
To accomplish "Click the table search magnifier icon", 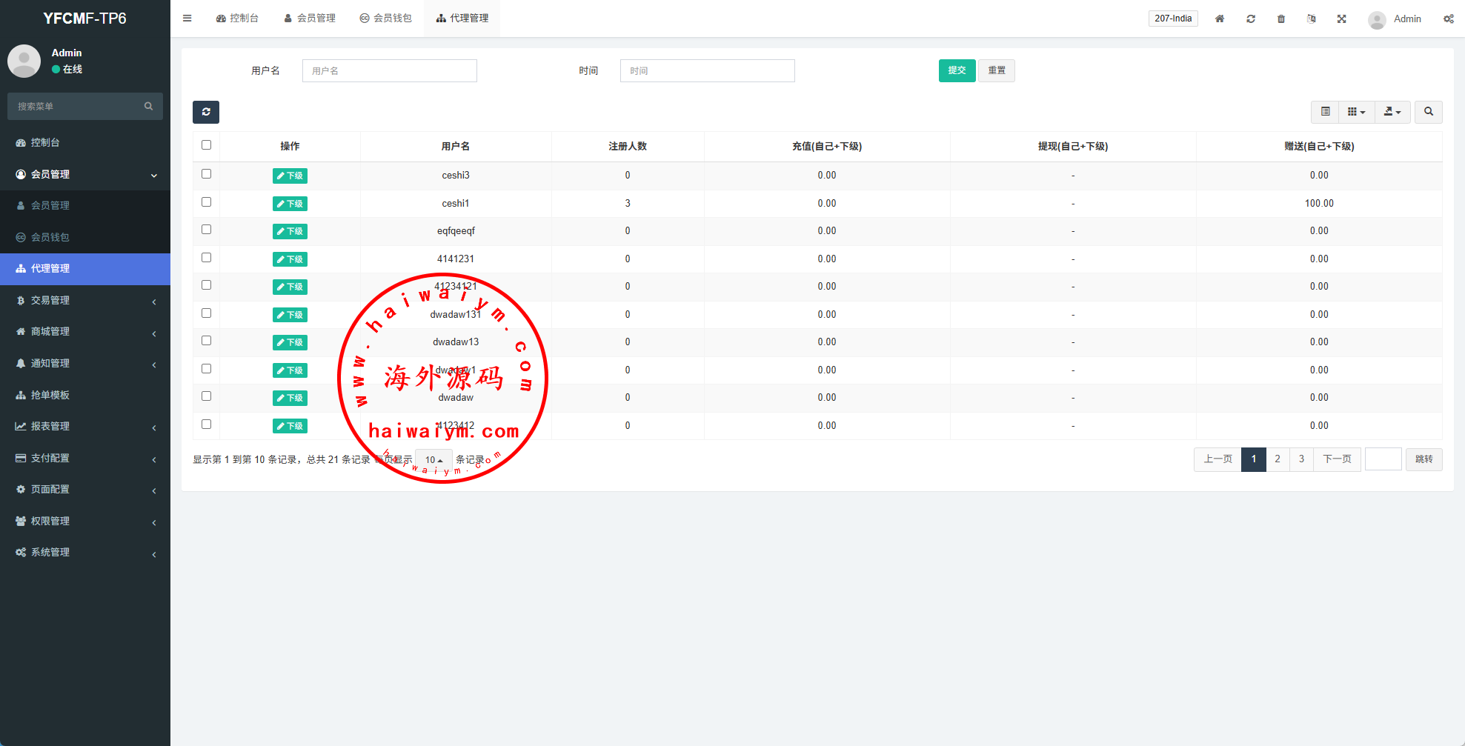I will tap(1428, 112).
